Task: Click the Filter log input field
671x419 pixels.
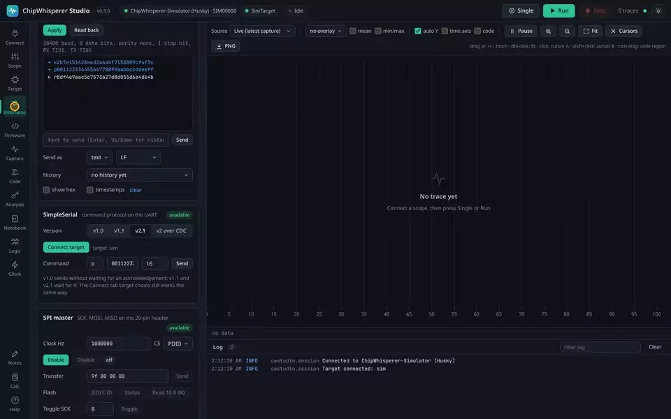Action: click(x=600, y=347)
